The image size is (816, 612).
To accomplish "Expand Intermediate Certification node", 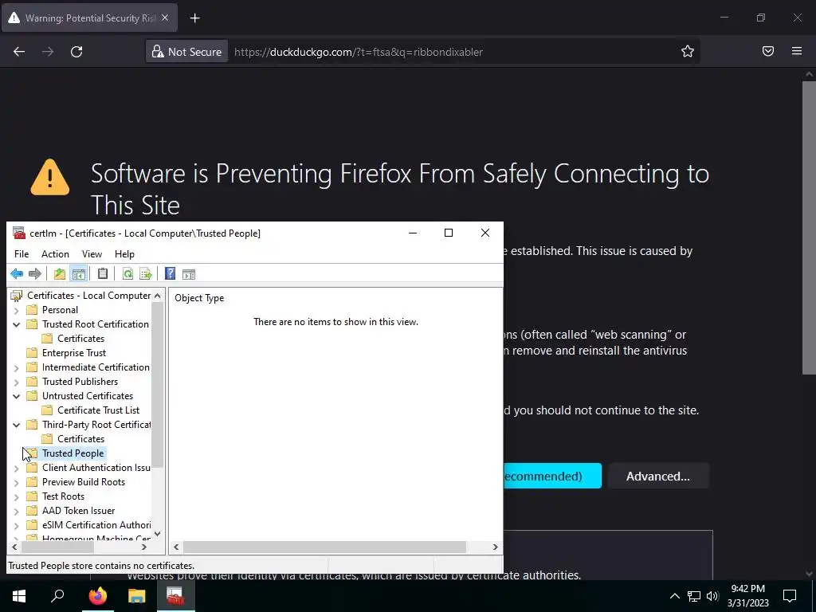I will tap(16, 367).
